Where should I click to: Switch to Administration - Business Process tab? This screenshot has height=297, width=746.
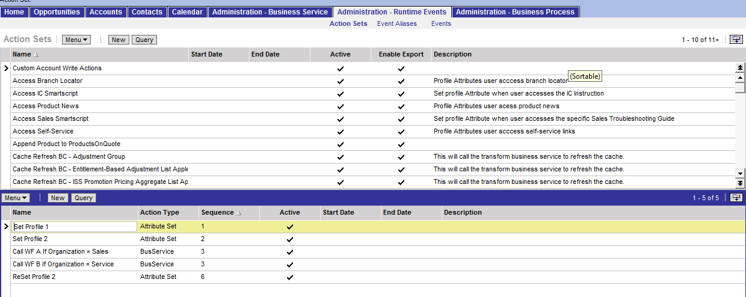tap(515, 12)
